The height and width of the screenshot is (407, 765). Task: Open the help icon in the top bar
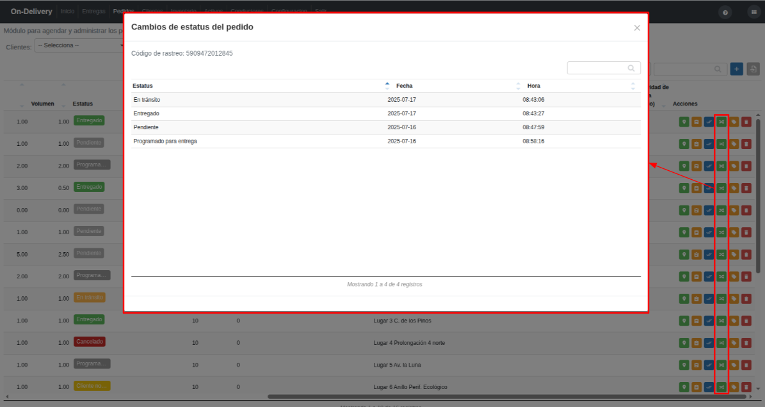[725, 12]
